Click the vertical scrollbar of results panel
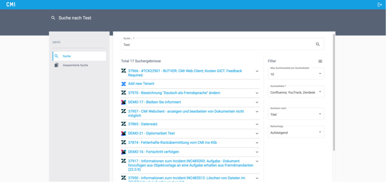 (x=334, y=93)
